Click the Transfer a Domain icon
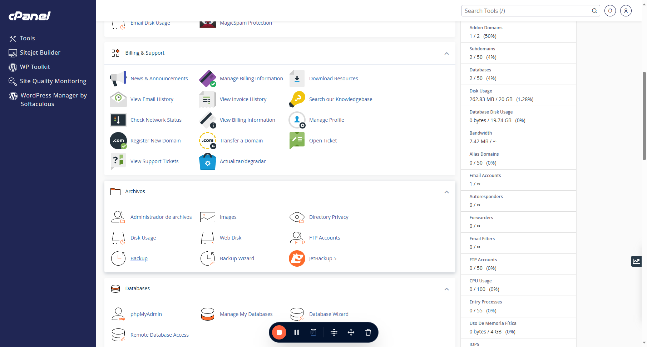The height and width of the screenshot is (347, 647). tap(208, 141)
